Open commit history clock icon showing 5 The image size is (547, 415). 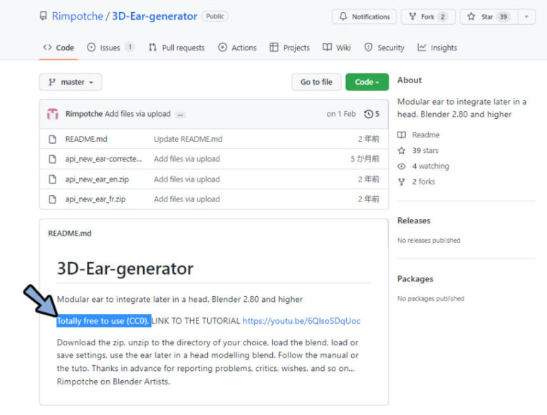(x=372, y=114)
